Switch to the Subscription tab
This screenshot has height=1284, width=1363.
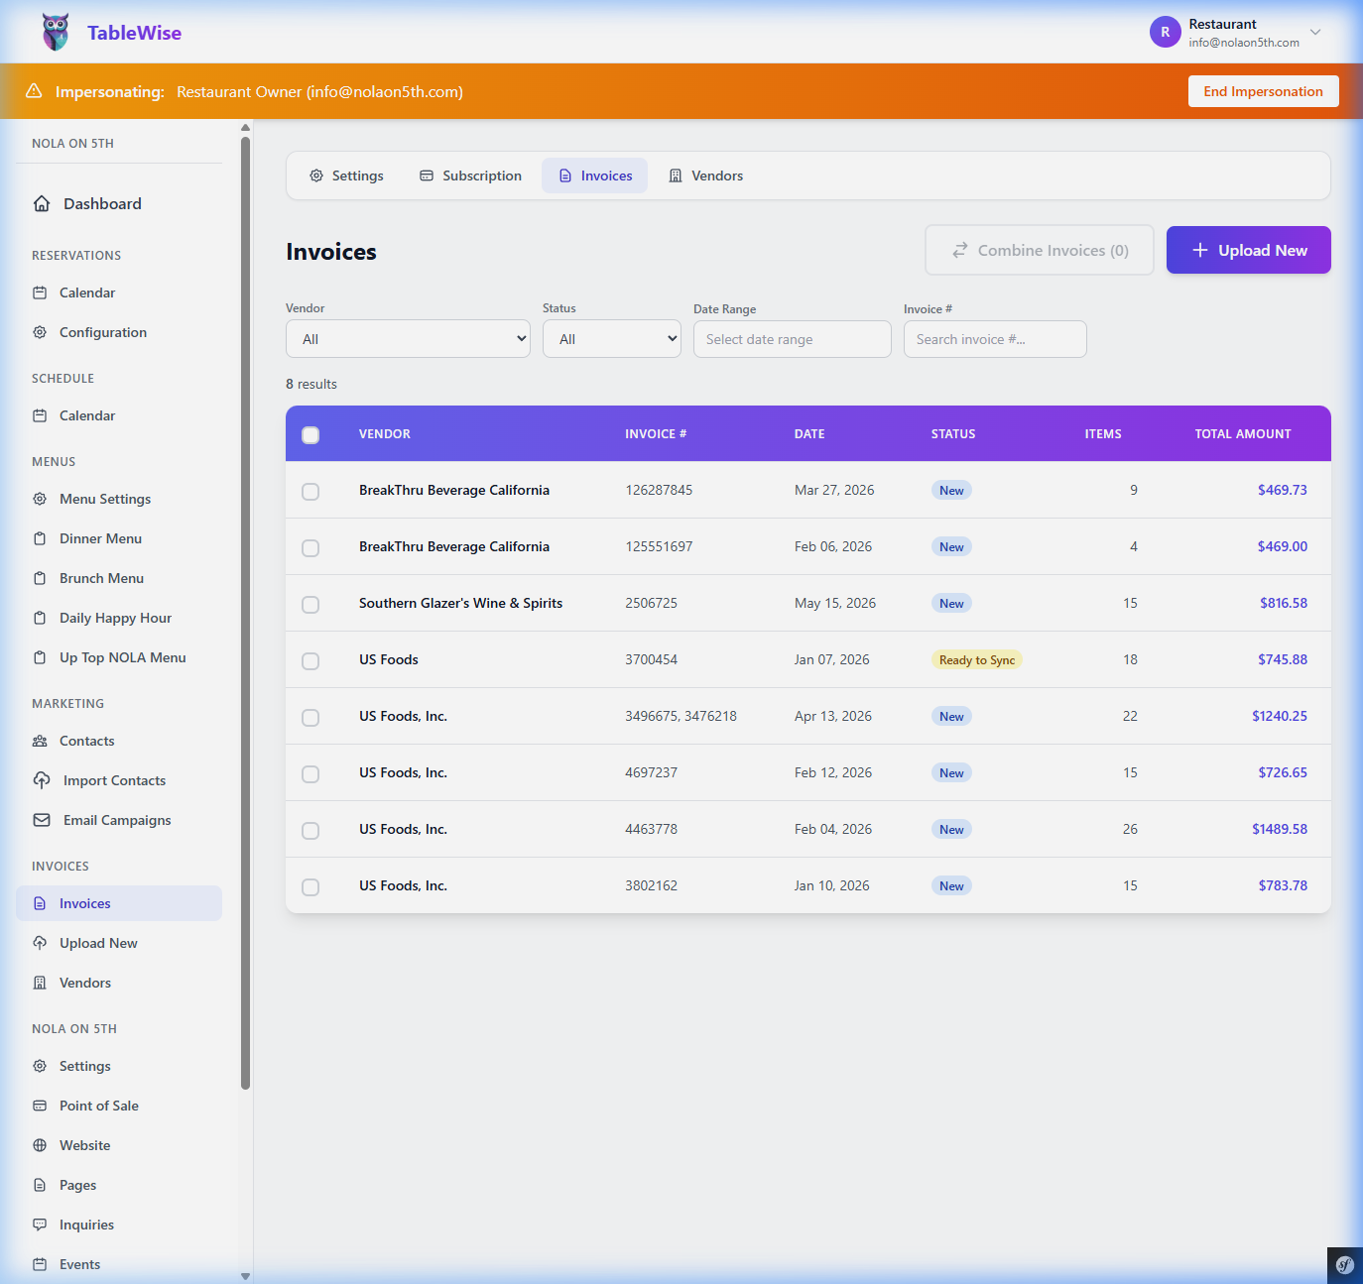(470, 175)
